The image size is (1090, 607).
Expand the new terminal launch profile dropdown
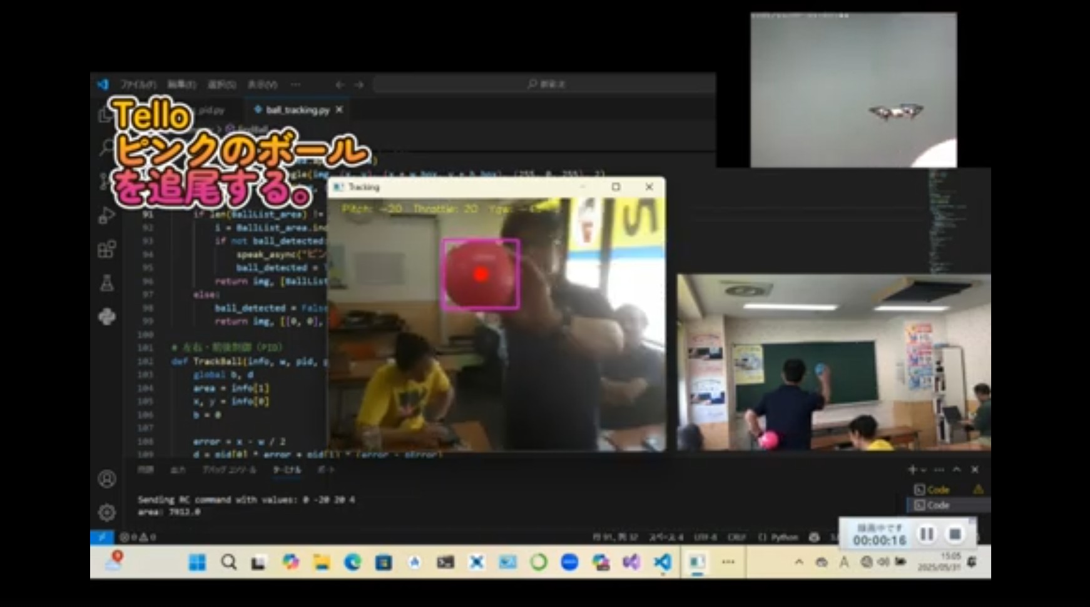(923, 470)
